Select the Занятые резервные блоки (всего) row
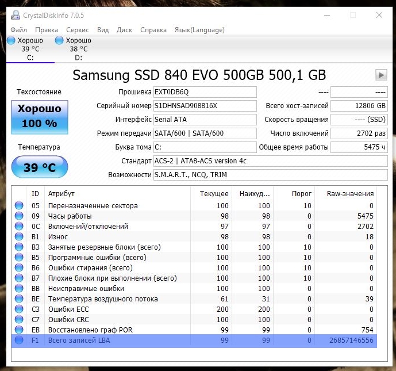Viewport: 396px width, 371px height. [x=194, y=247]
